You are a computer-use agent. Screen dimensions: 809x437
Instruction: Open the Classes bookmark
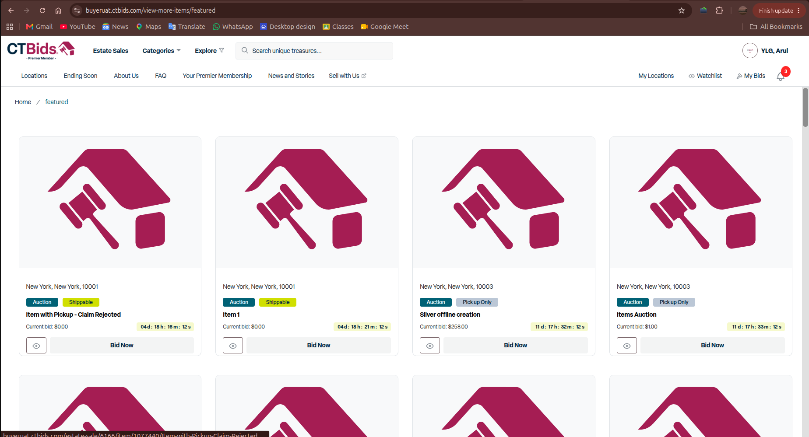338,27
